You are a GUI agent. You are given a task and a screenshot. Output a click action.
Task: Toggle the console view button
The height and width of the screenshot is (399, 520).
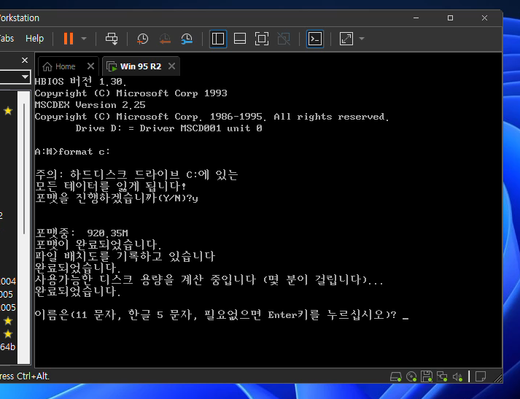click(x=315, y=39)
